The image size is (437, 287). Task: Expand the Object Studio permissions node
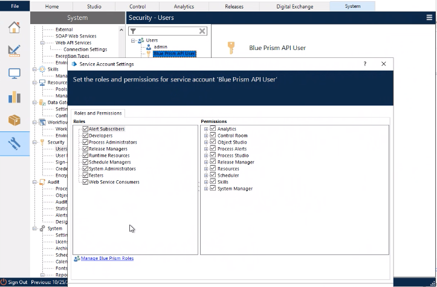click(206, 142)
